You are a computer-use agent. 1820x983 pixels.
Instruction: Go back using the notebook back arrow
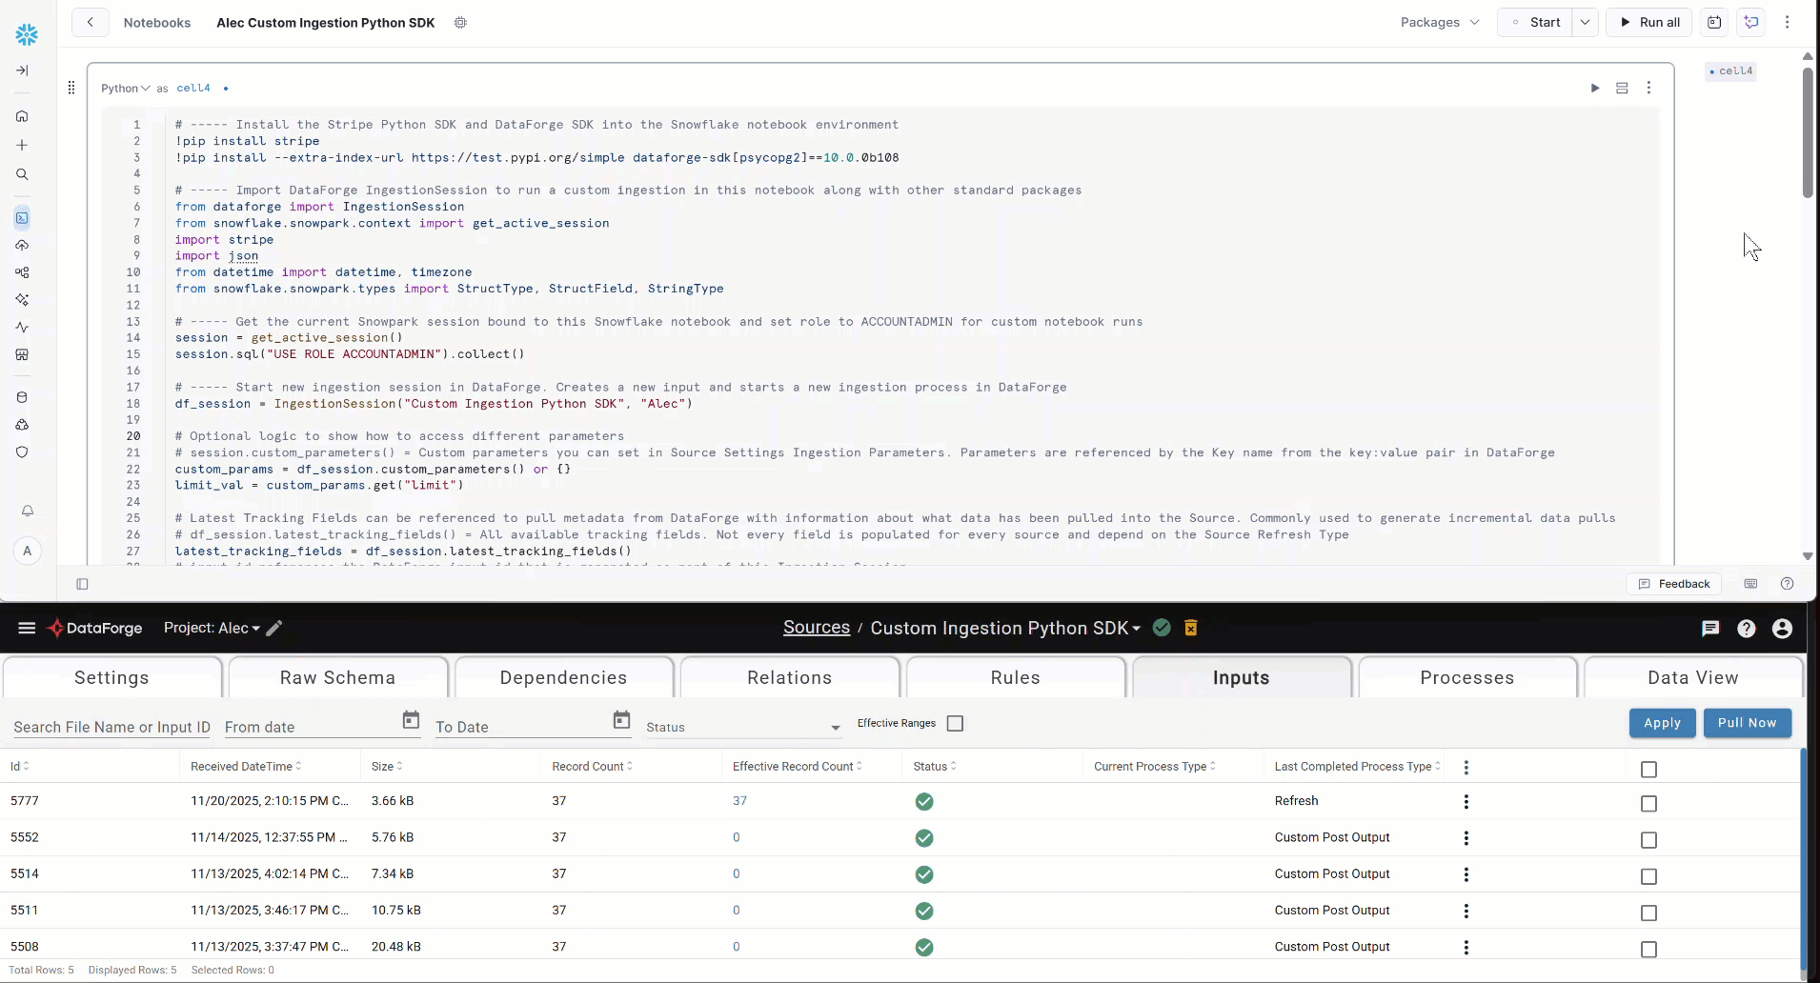pos(90,22)
